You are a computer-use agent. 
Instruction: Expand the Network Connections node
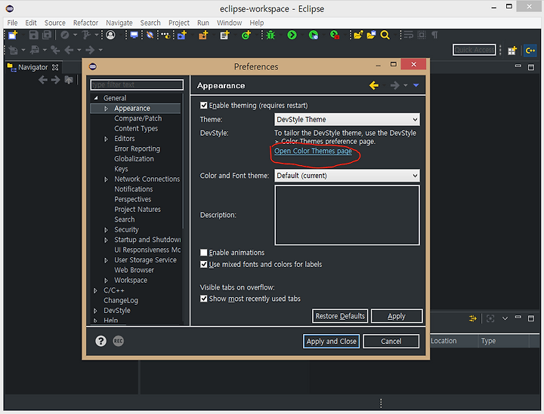tap(107, 179)
